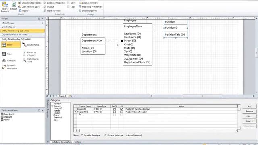Open Database Drivers
Screen dimensions: 258x145
pos(88,3)
